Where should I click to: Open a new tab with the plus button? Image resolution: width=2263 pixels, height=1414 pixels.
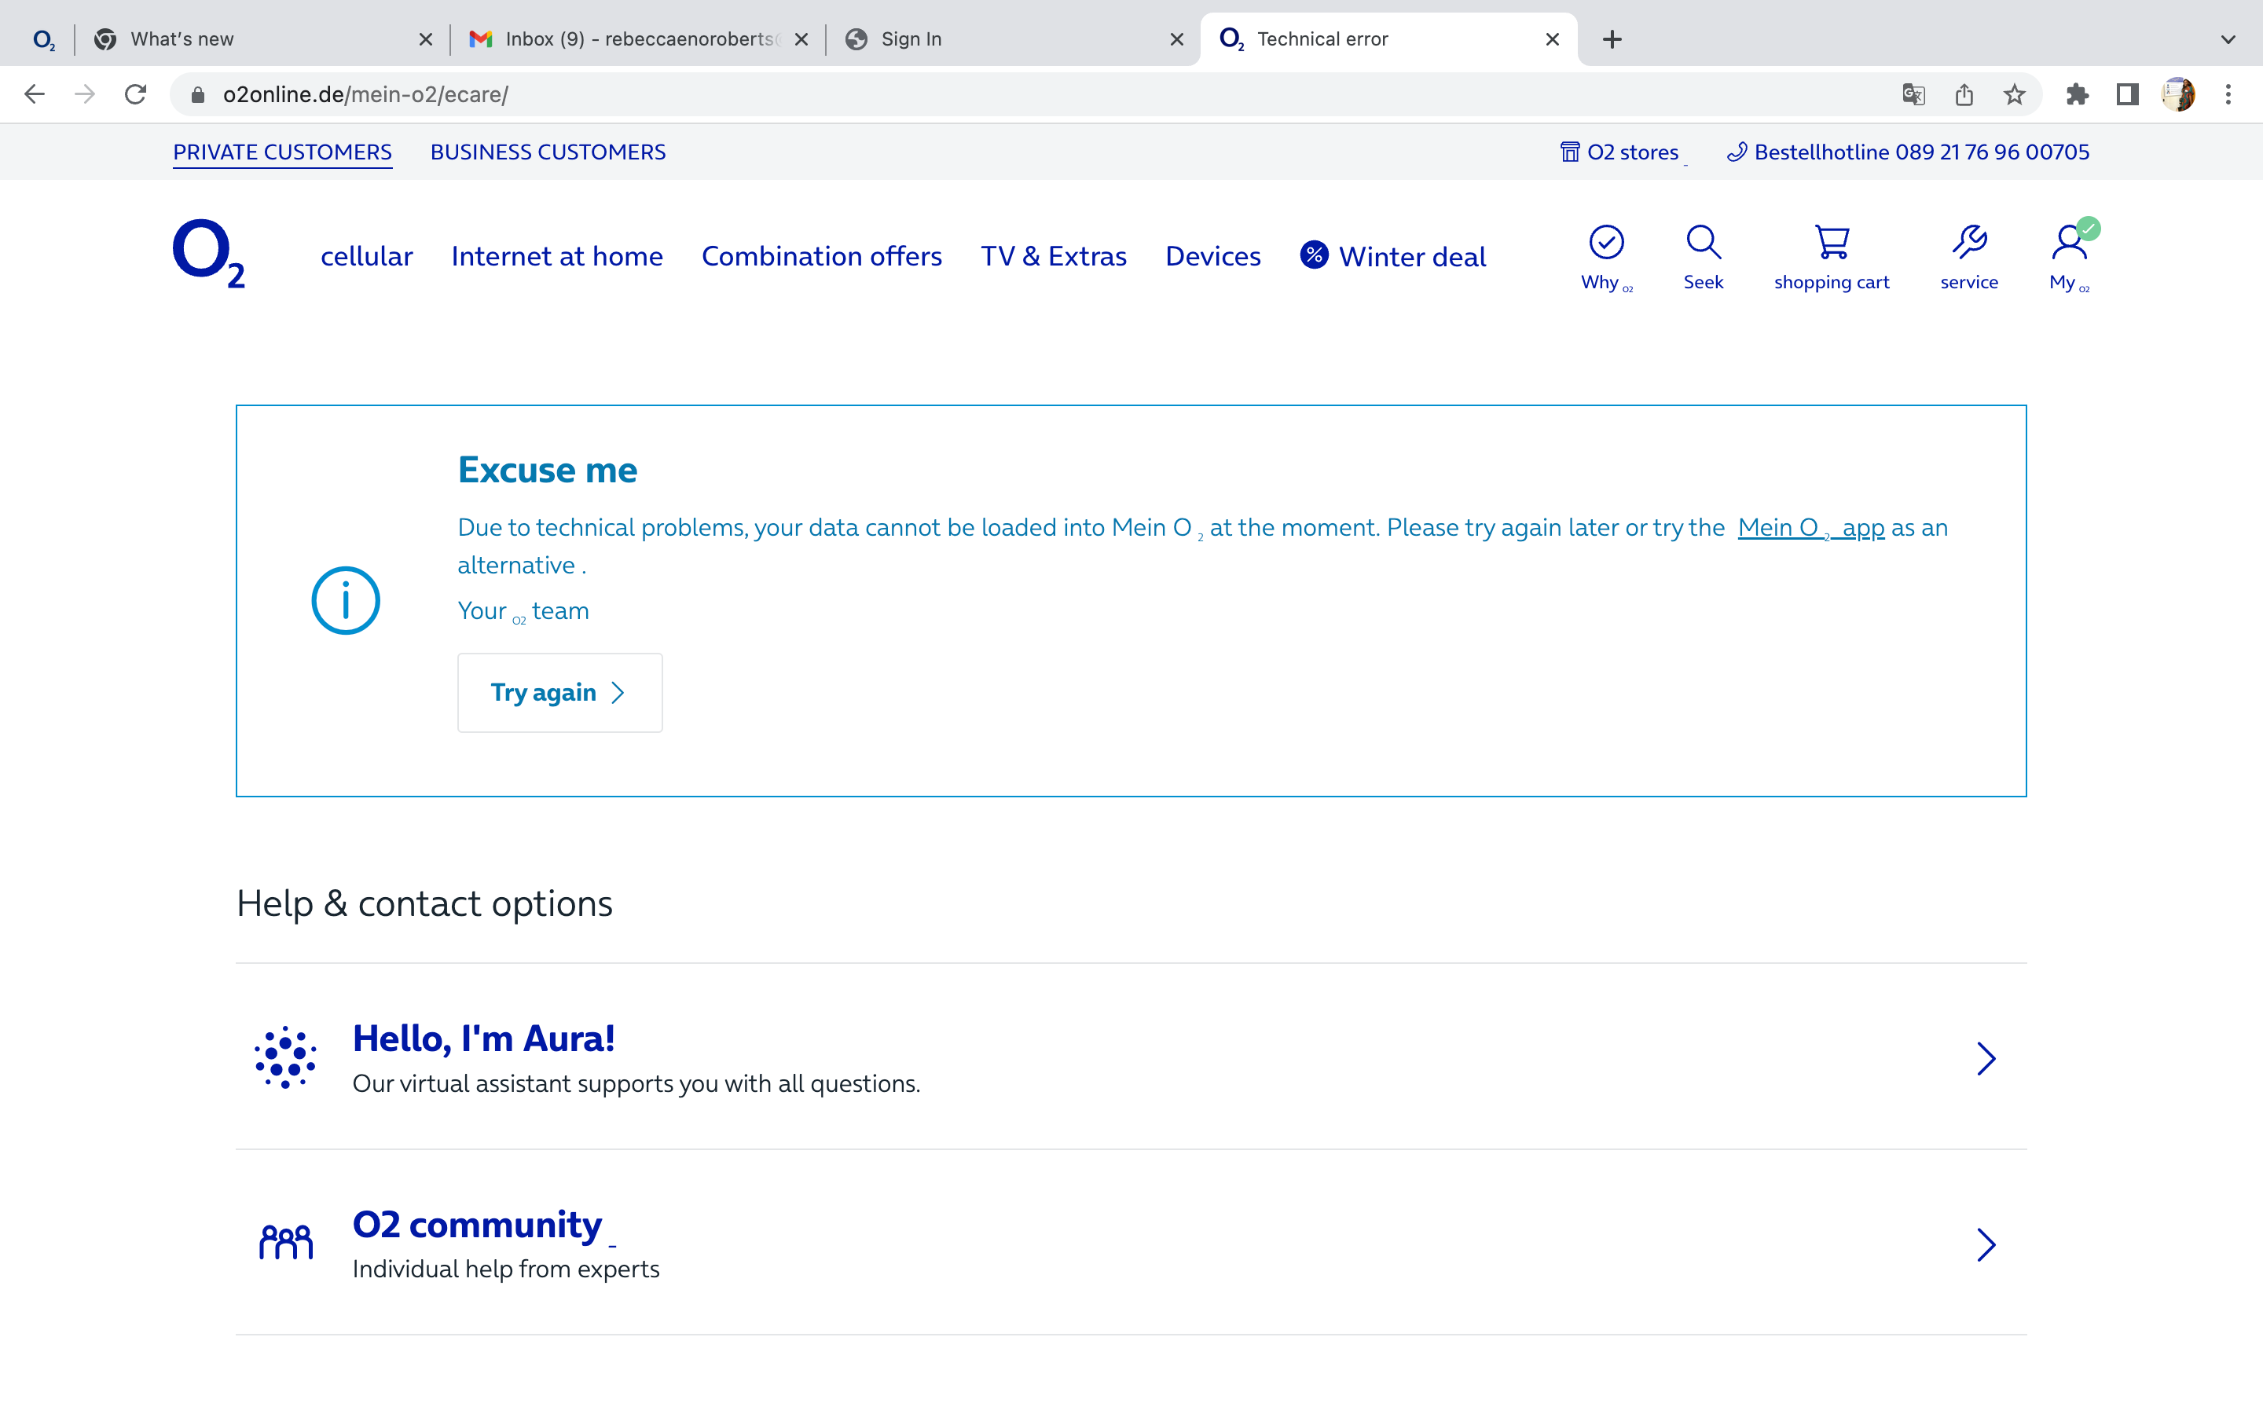click(1612, 39)
